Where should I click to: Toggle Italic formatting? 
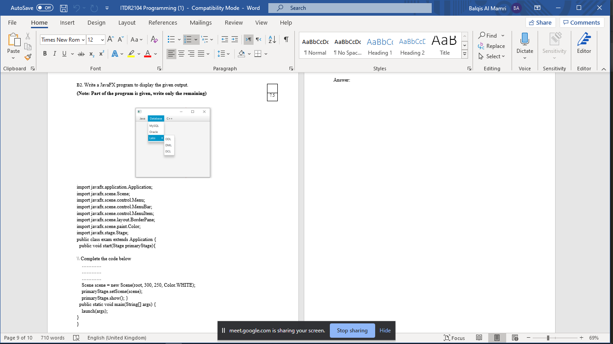[54, 54]
